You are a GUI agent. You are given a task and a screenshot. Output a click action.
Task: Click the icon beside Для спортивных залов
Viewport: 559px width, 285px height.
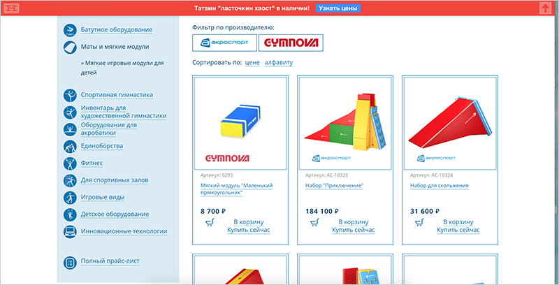[70, 181]
